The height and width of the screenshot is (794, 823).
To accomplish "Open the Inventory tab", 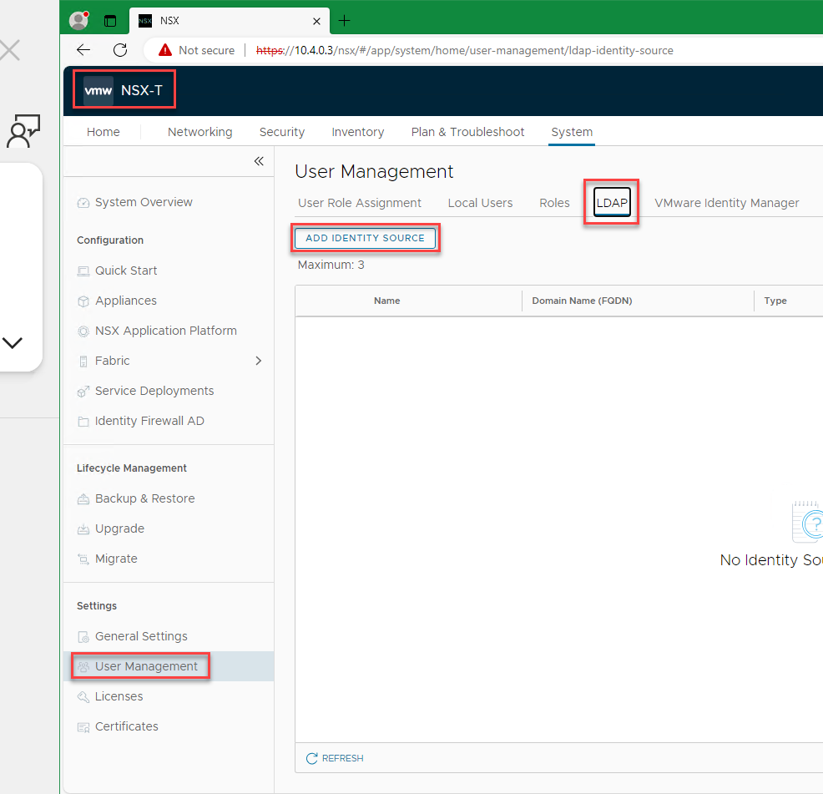I will pos(358,132).
